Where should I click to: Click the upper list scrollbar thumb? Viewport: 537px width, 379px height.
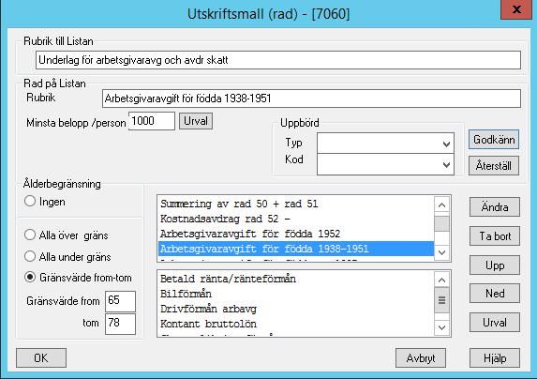pyautogui.click(x=441, y=224)
